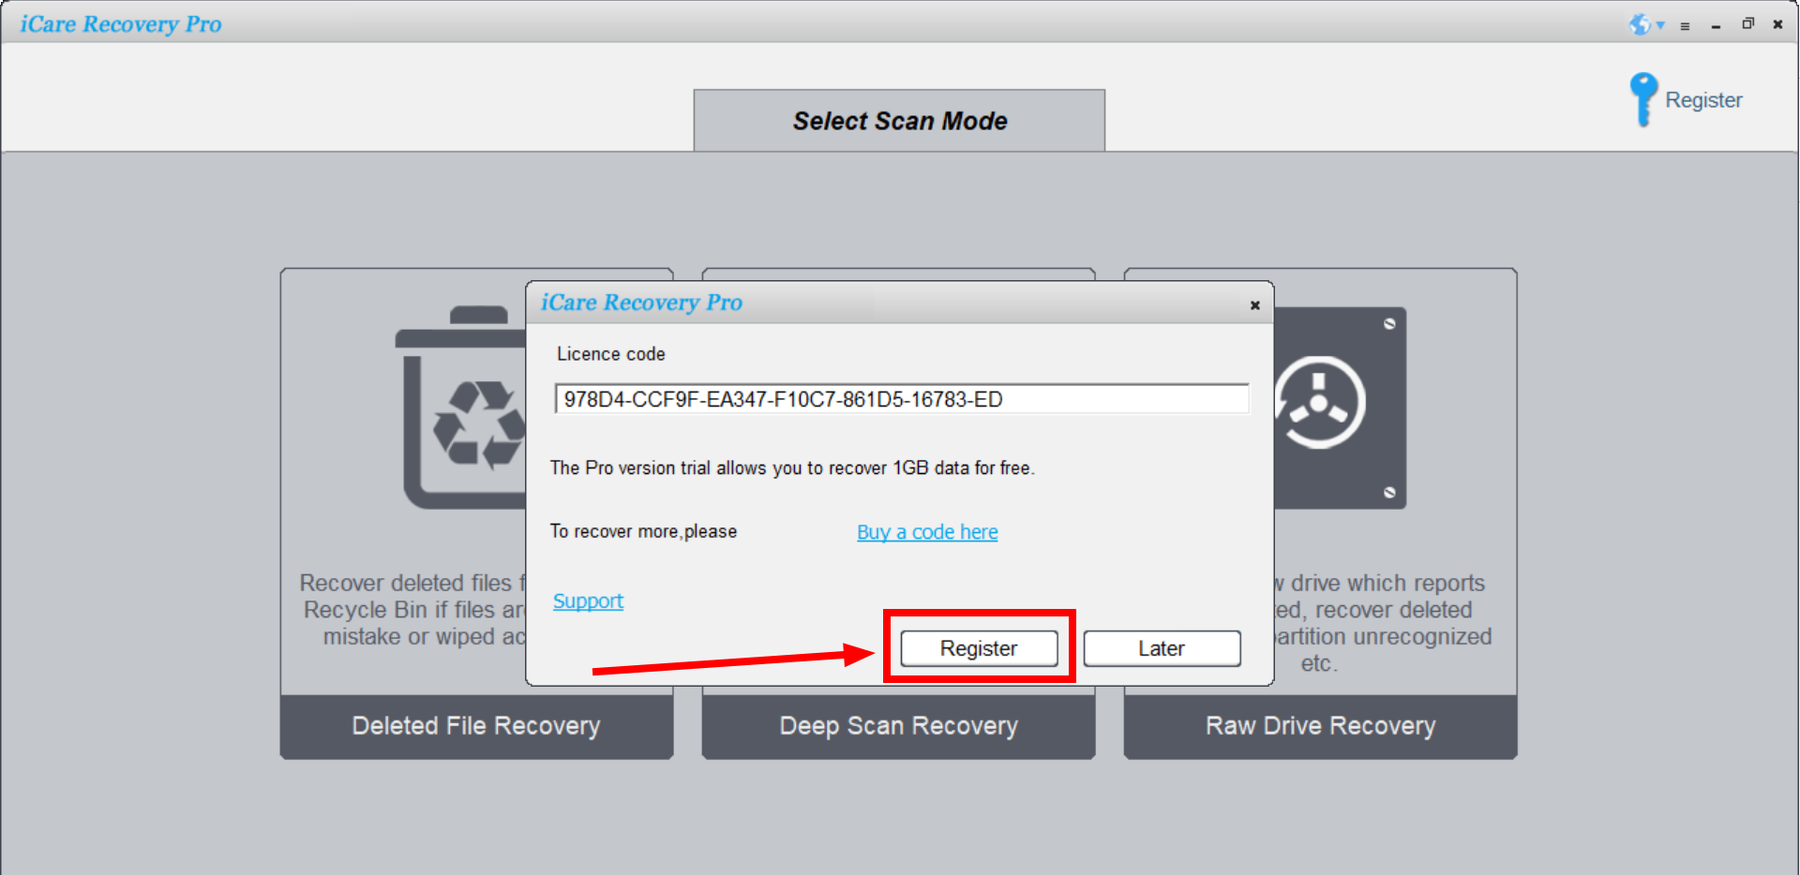Click the blue key Register icon

pos(1642,99)
